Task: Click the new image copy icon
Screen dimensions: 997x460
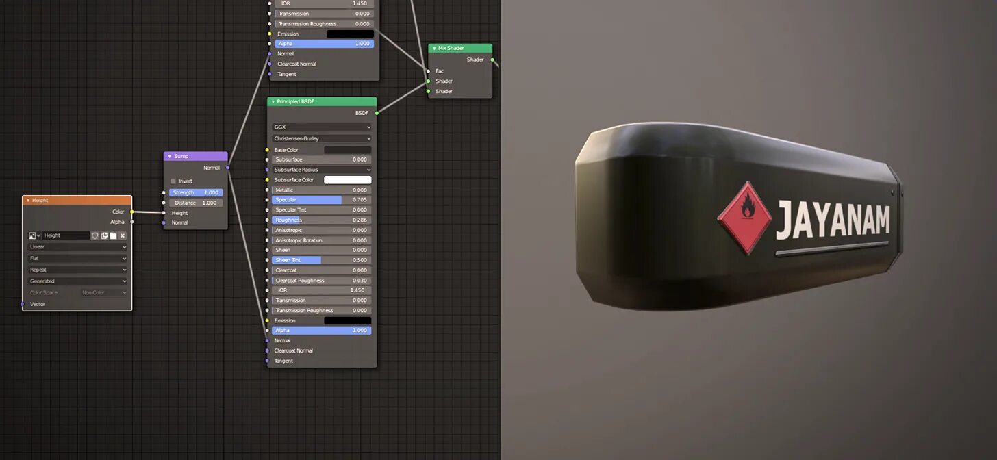Action: (x=104, y=235)
